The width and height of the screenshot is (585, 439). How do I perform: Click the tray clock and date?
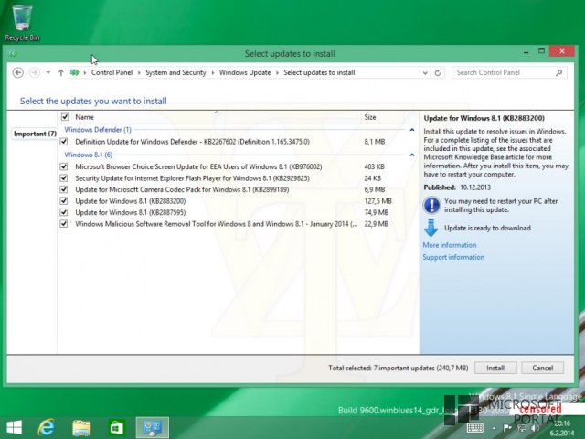[563, 428]
